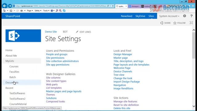Open the address bar autocomplete dropdown

[x=110, y=6]
